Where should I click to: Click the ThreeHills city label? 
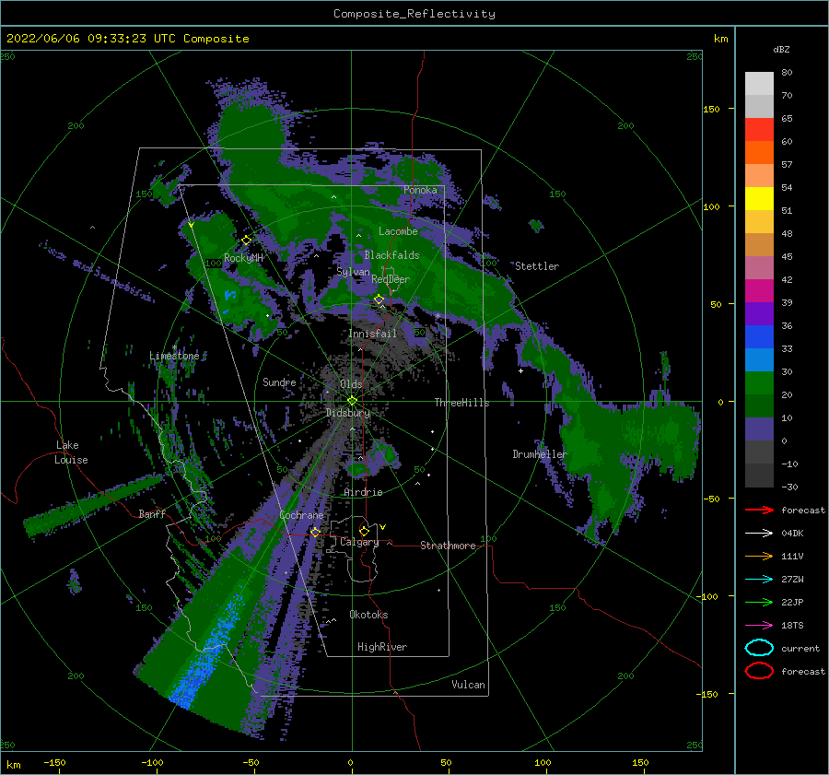pos(461,403)
